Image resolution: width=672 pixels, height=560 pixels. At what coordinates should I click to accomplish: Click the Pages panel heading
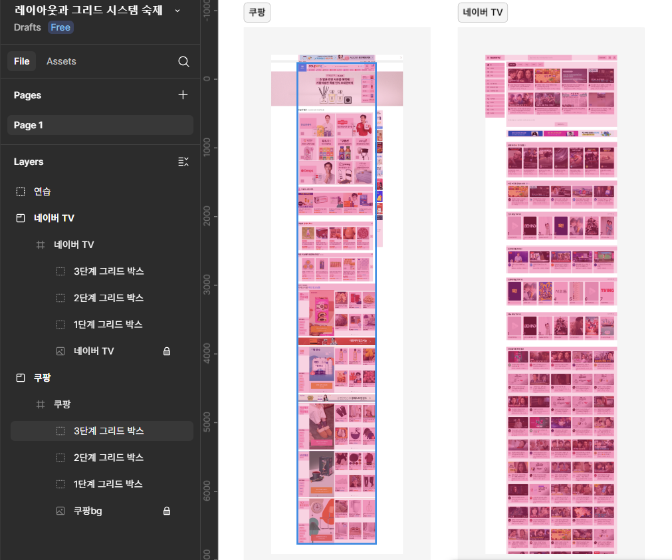(27, 95)
